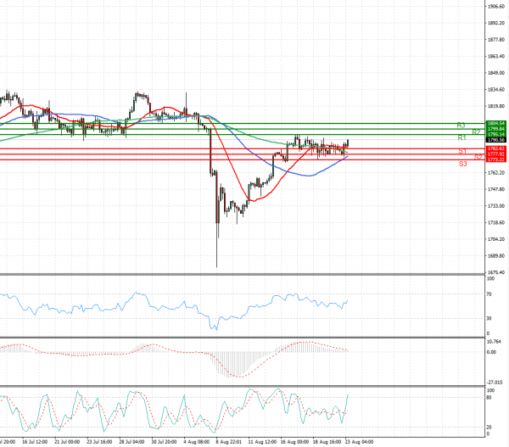Click the 1877.80 price axis label
Screen dimensions: 509x447
(x=496, y=40)
